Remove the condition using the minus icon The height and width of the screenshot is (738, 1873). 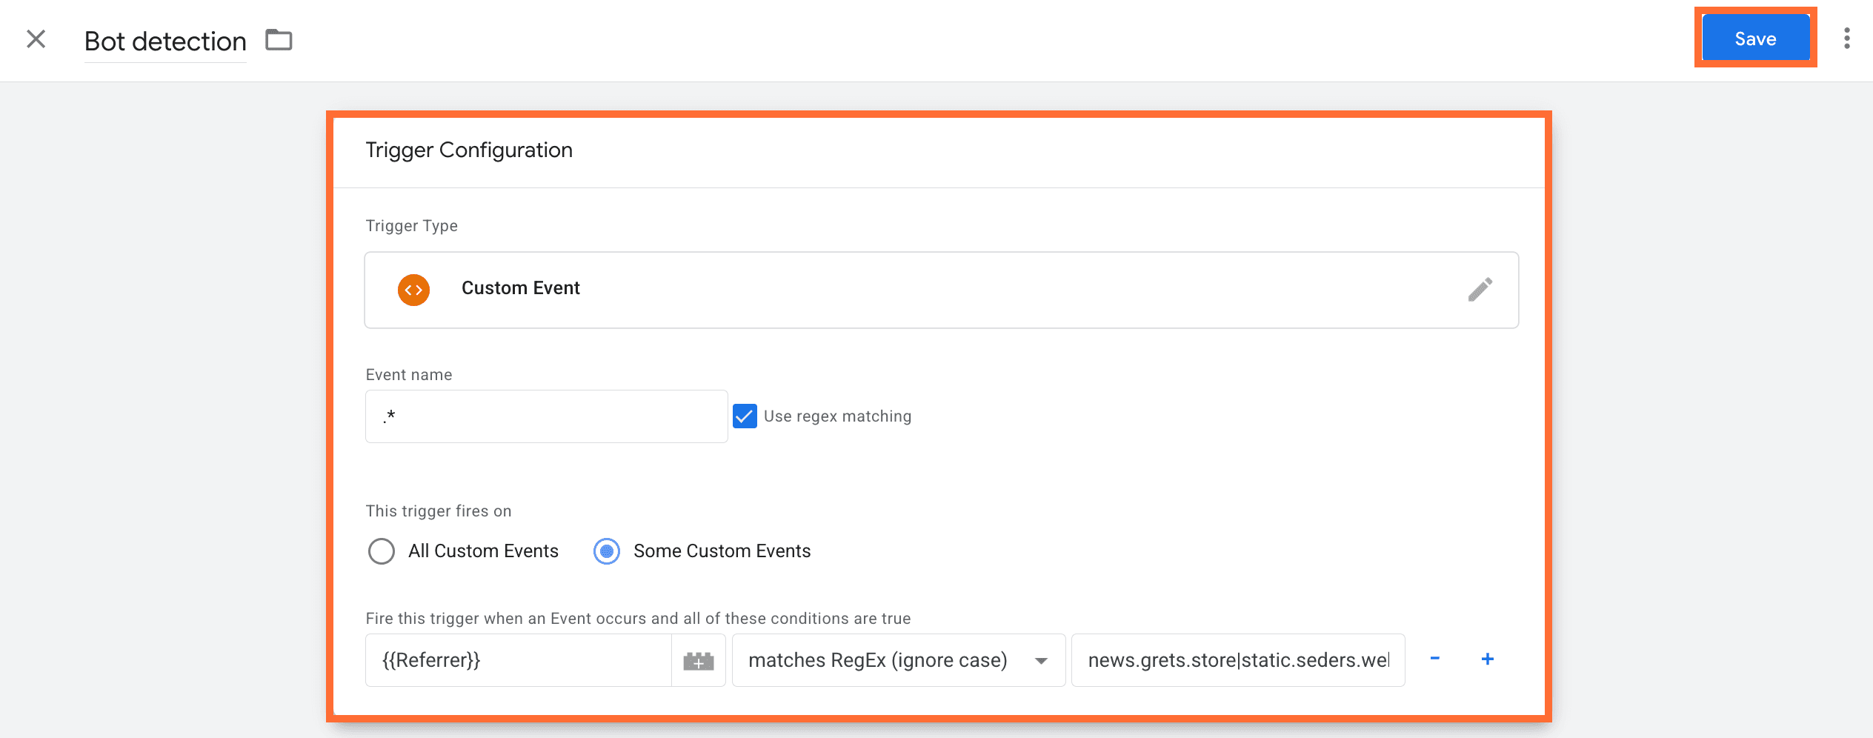(x=1435, y=659)
